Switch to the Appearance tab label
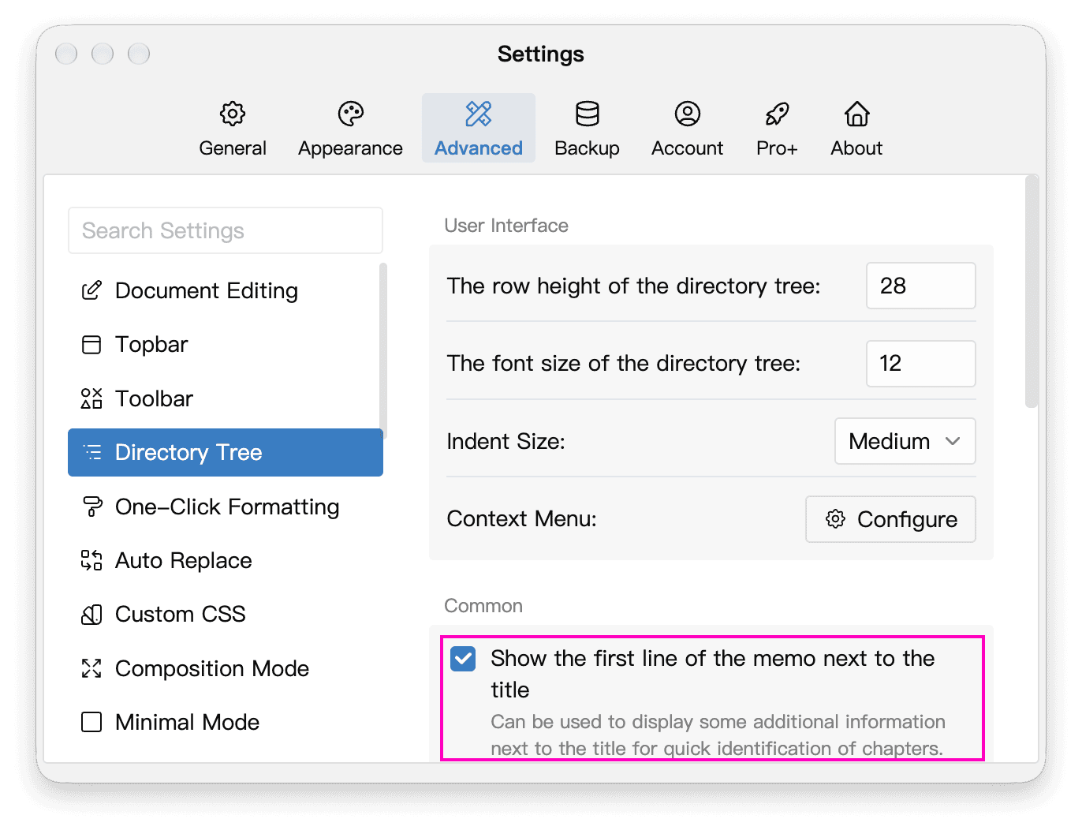The width and height of the screenshot is (1082, 830). point(351,148)
